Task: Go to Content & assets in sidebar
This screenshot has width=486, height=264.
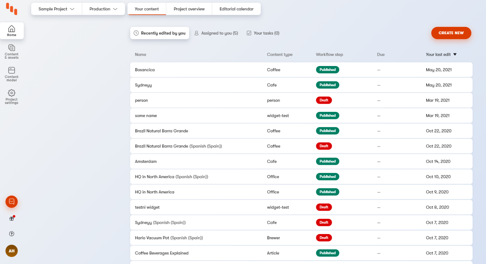Action: [12, 51]
